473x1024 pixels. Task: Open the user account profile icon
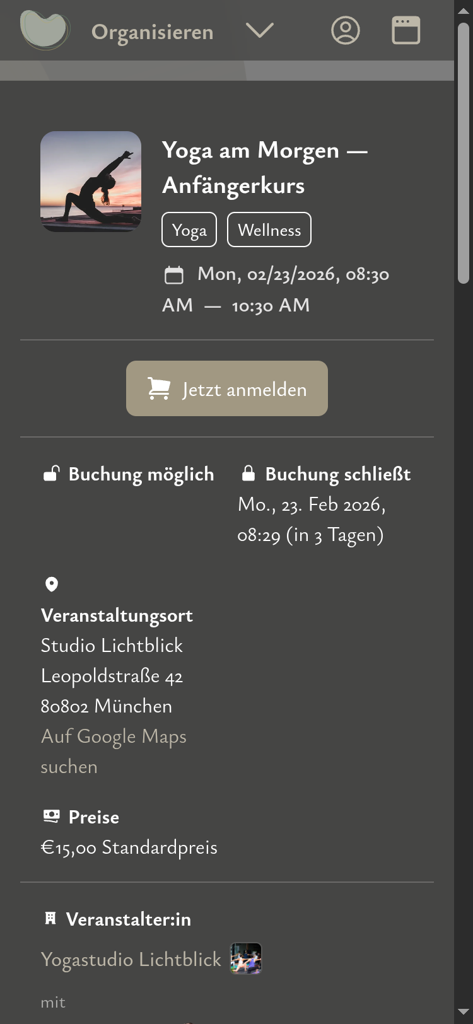coord(346,30)
